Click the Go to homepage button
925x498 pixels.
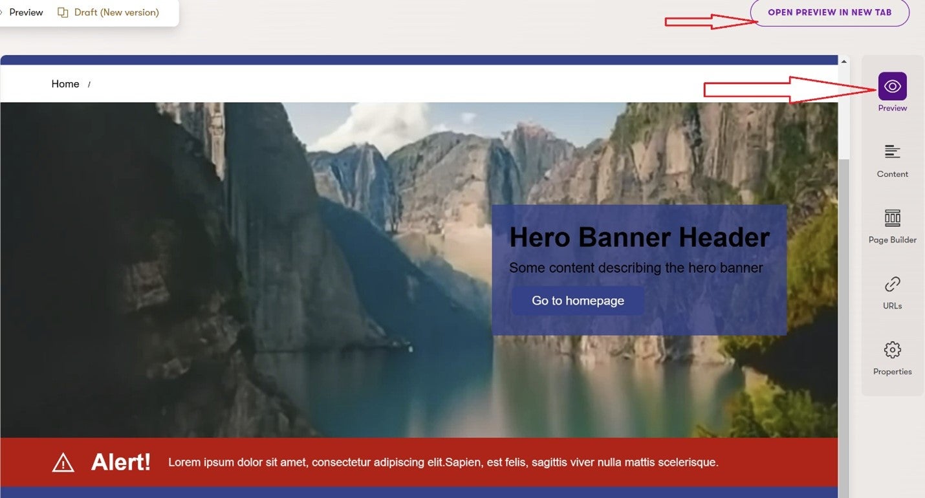tap(578, 301)
